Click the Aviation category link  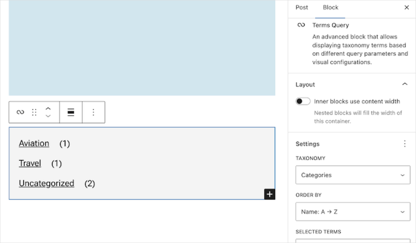click(34, 143)
